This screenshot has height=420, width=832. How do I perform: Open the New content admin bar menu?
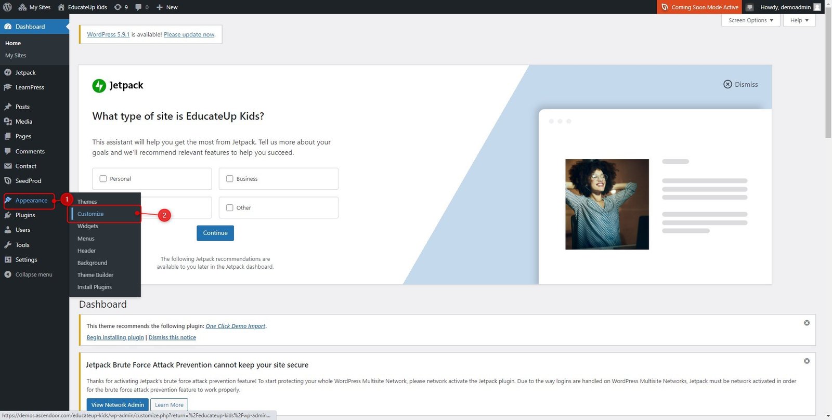167,7
